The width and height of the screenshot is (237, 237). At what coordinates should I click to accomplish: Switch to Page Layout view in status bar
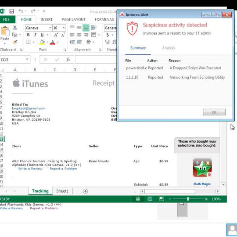pos(150,199)
